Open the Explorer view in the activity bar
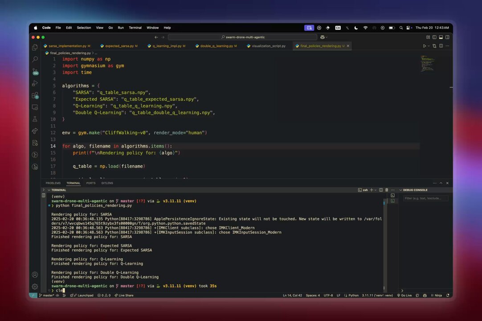482x321 pixels. [x=35, y=47]
